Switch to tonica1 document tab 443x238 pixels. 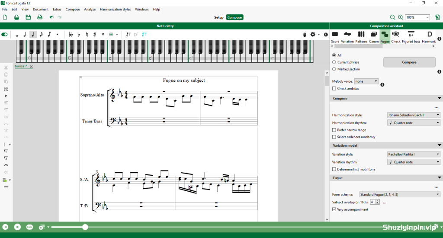coord(21,67)
